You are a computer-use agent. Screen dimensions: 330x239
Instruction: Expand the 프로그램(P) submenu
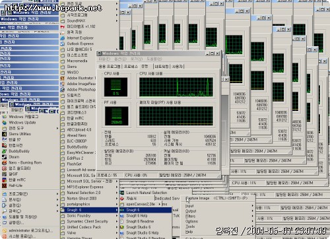[30, 194]
